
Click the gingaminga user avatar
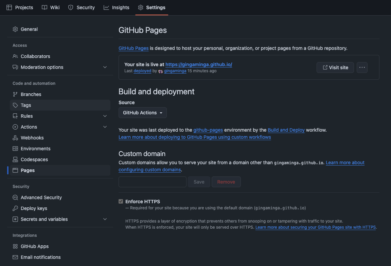click(161, 71)
